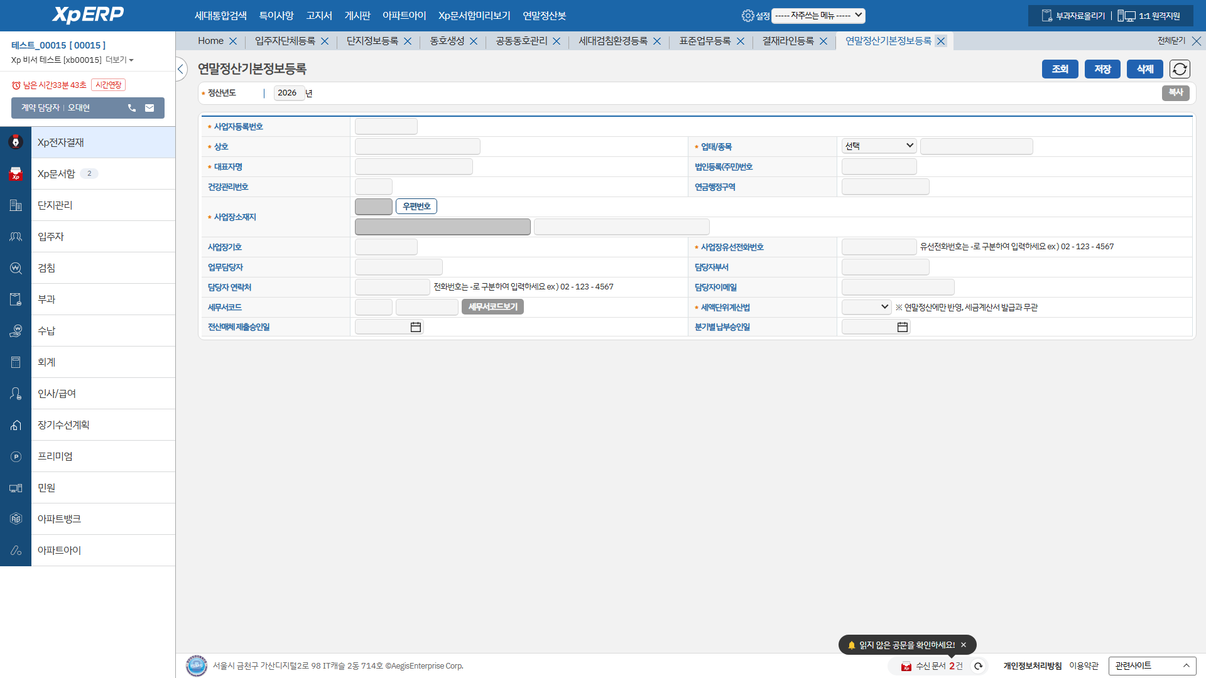Viewport: 1206px width, 678px height.
Task: Open the calendar picker for 전산매체 제출승인일
Action: [x=415, y=327]
